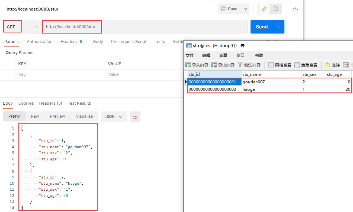The image size is (353, 212).
Task: Open the 文件 menu in Navicat window
Action: point(190,55)
